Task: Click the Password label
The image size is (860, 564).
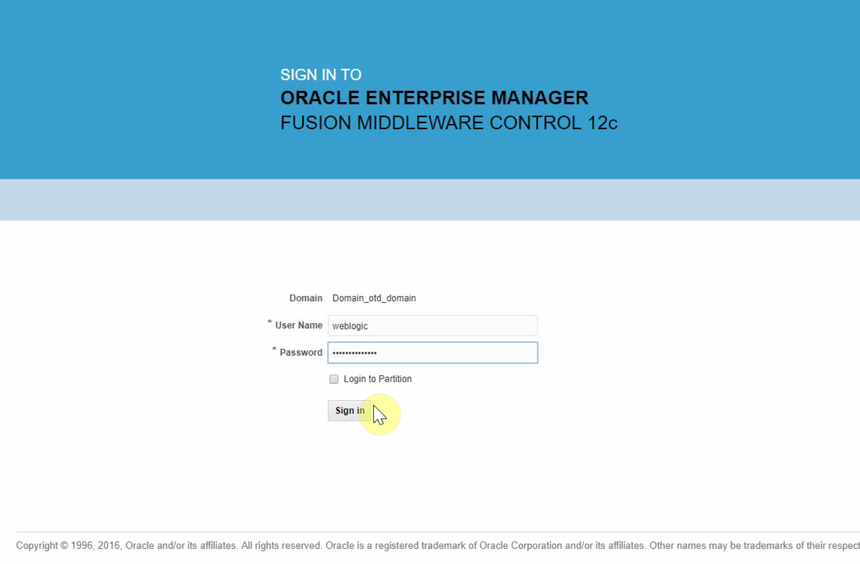Action: pos(301,353)
